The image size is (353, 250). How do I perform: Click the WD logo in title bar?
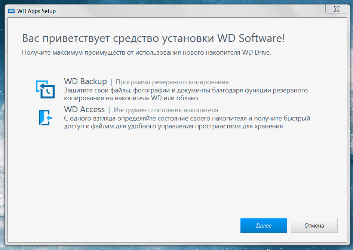click(x=11, y=11)
